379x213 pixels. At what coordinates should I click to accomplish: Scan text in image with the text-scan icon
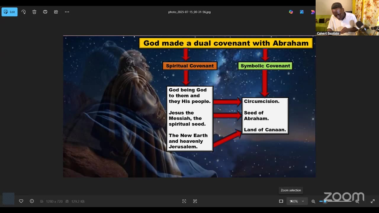tap(195, 201)
